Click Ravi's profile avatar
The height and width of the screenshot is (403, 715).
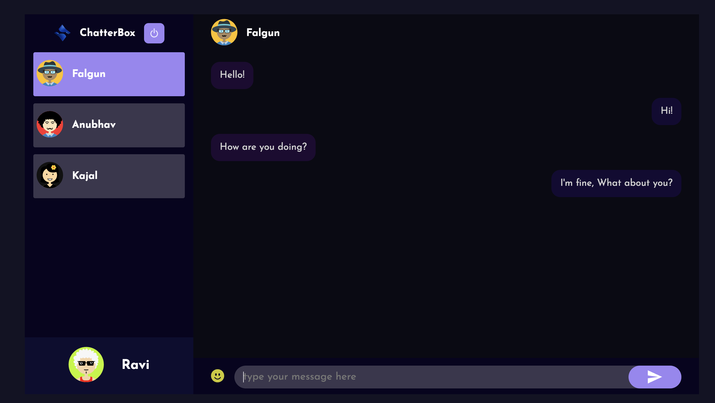point(86,365)
